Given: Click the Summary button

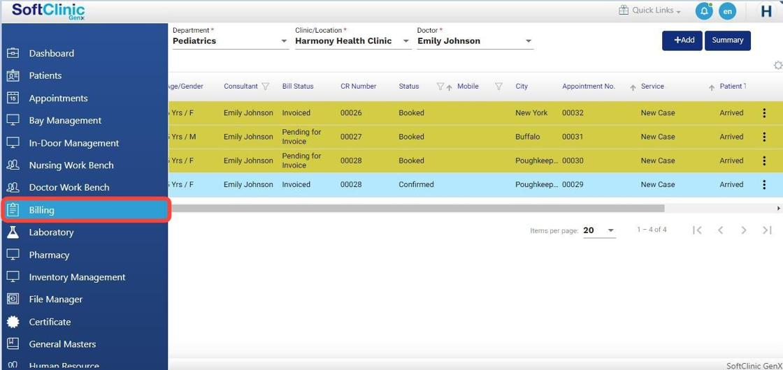Looking at the screenshot, I should tap(727, 40).
